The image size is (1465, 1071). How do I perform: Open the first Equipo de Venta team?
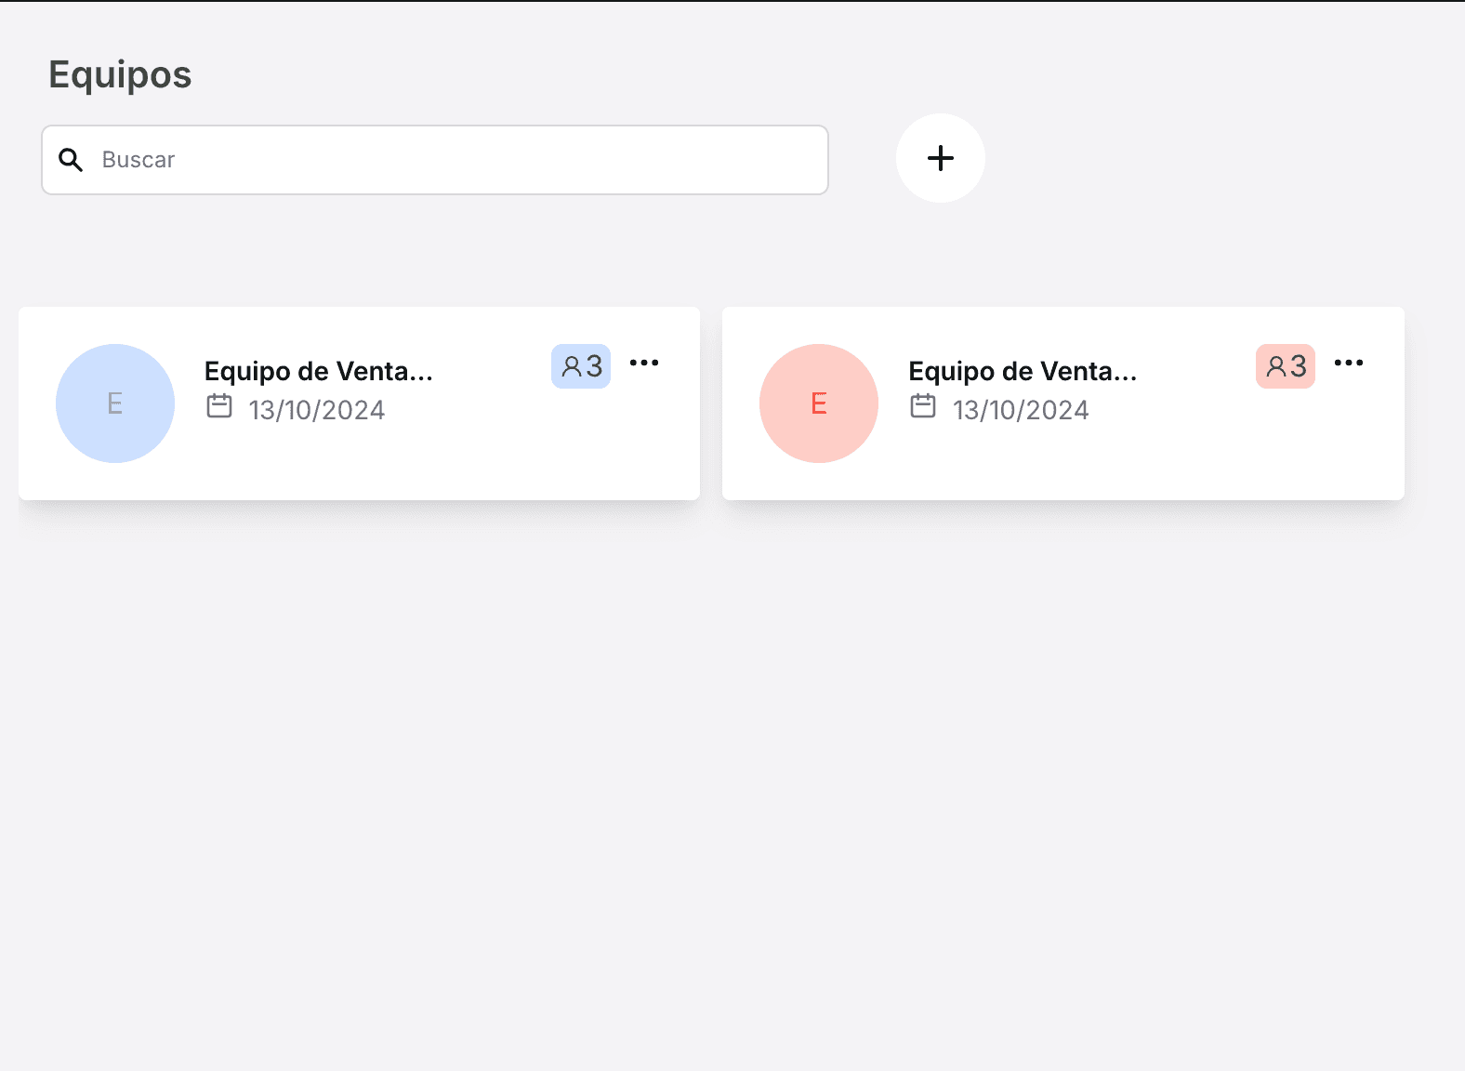click(318, 371)
